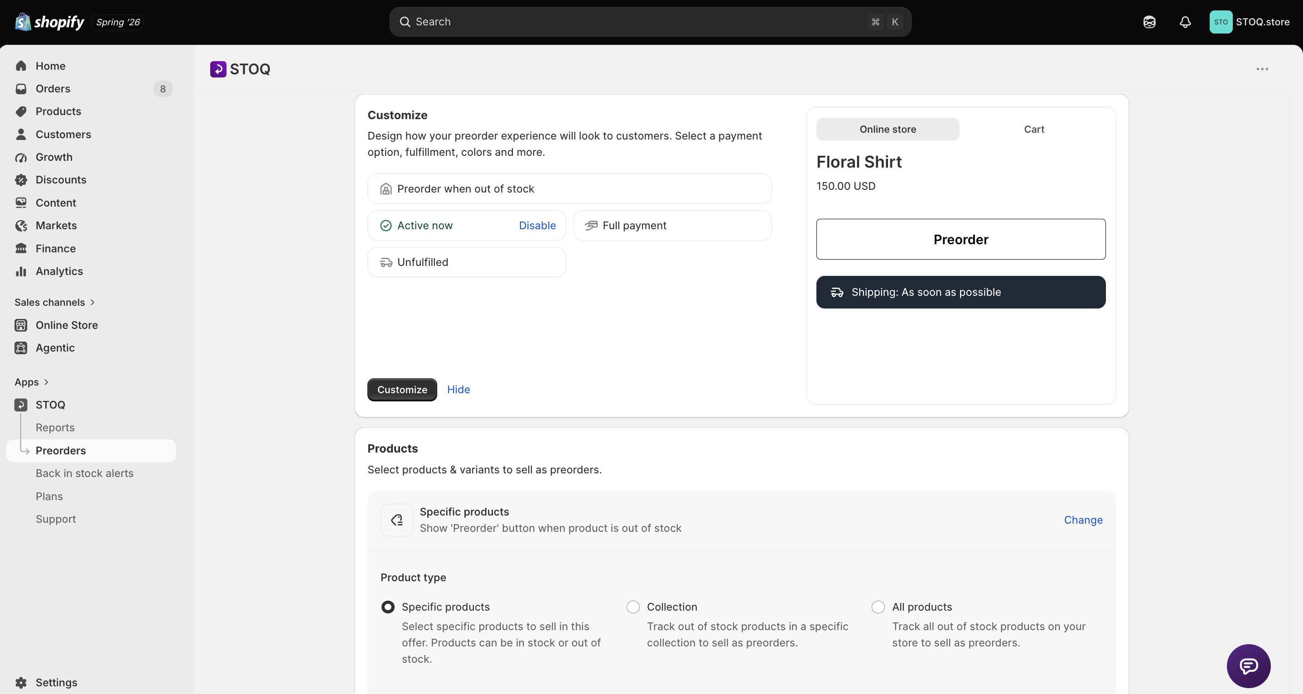Click the Settings gear icon

[21, 682]
